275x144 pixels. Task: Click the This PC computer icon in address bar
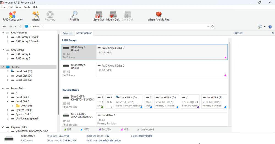tap(26, 26)
